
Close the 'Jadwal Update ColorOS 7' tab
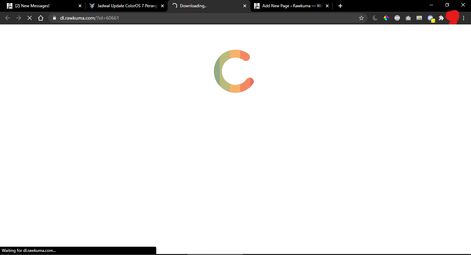[162, 6]
